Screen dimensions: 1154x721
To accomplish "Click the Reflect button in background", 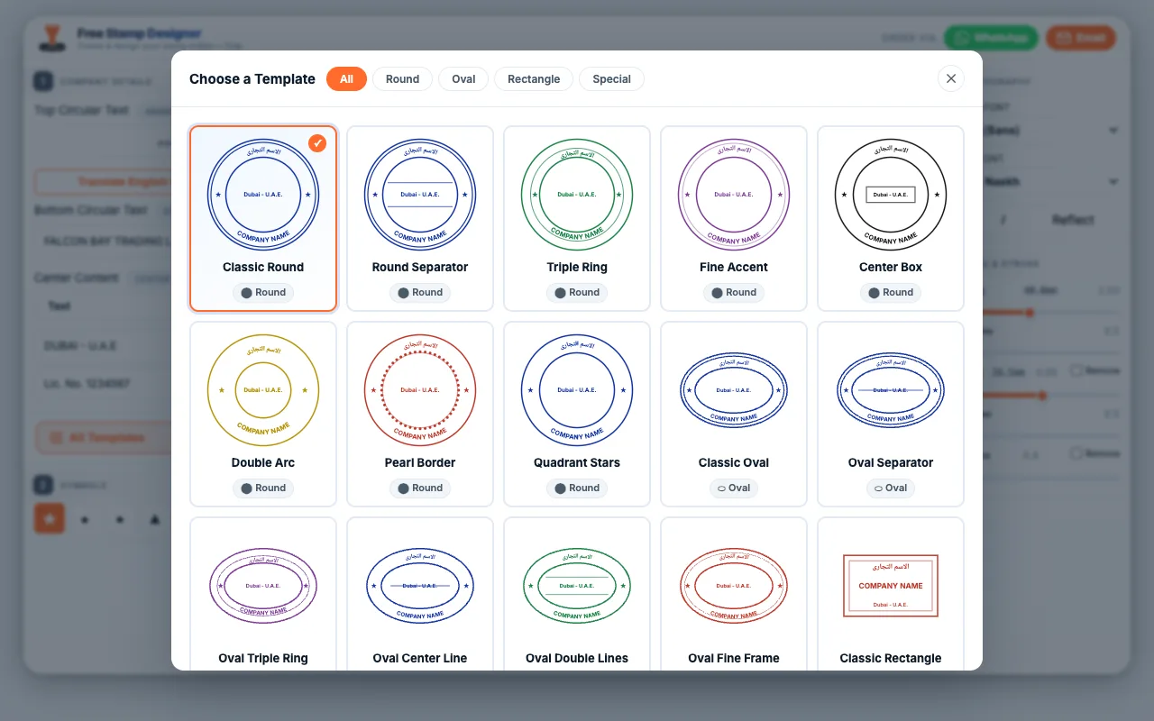I will pos(1073,220).
